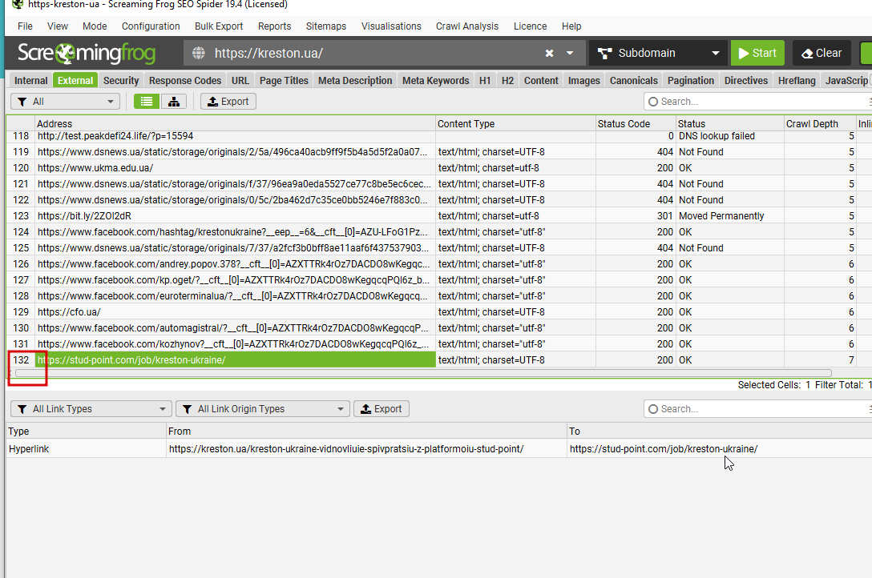Switch to the Response Codes tab
872x578 pixels.
coord(185,81)
